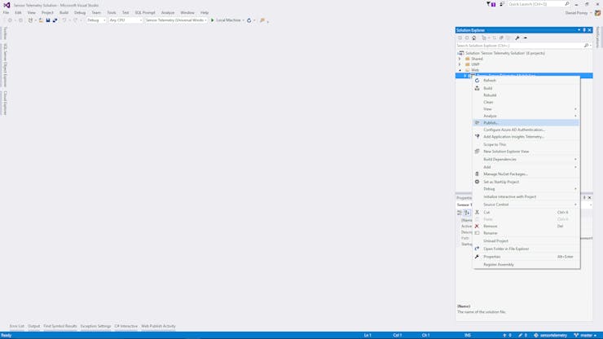Open the Tools menu
The height and width of the screenshot is (339, 603).
112,13
